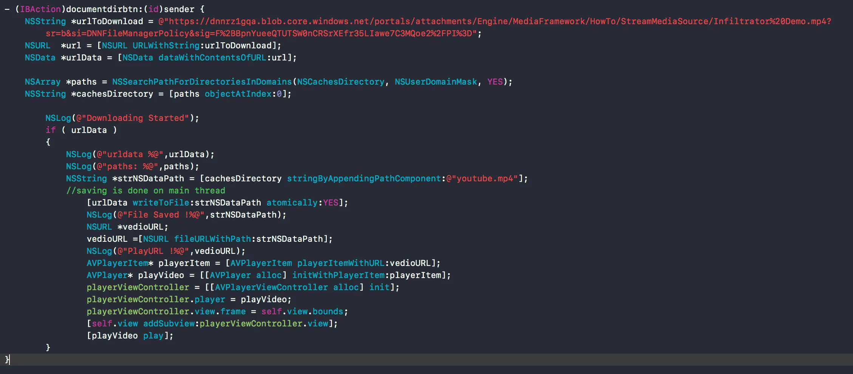The image size is (853, 374).
Task: Select the NSSearchPathForDirectoriesInDomains function name
Action: 202,82
